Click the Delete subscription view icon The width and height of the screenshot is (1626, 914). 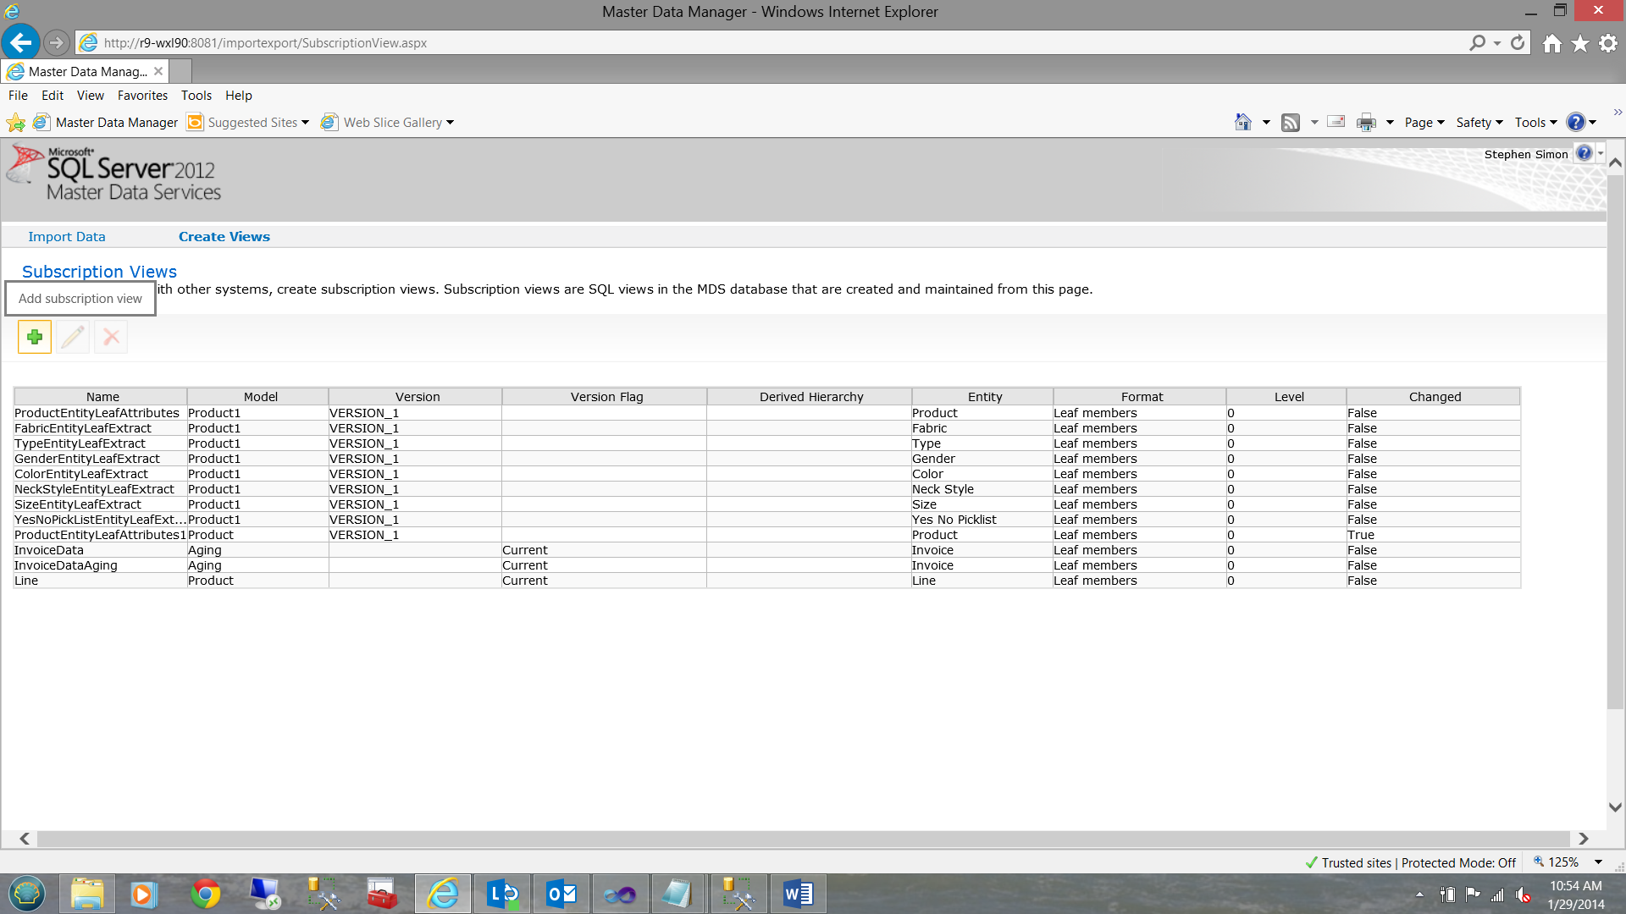click(109, 337)
